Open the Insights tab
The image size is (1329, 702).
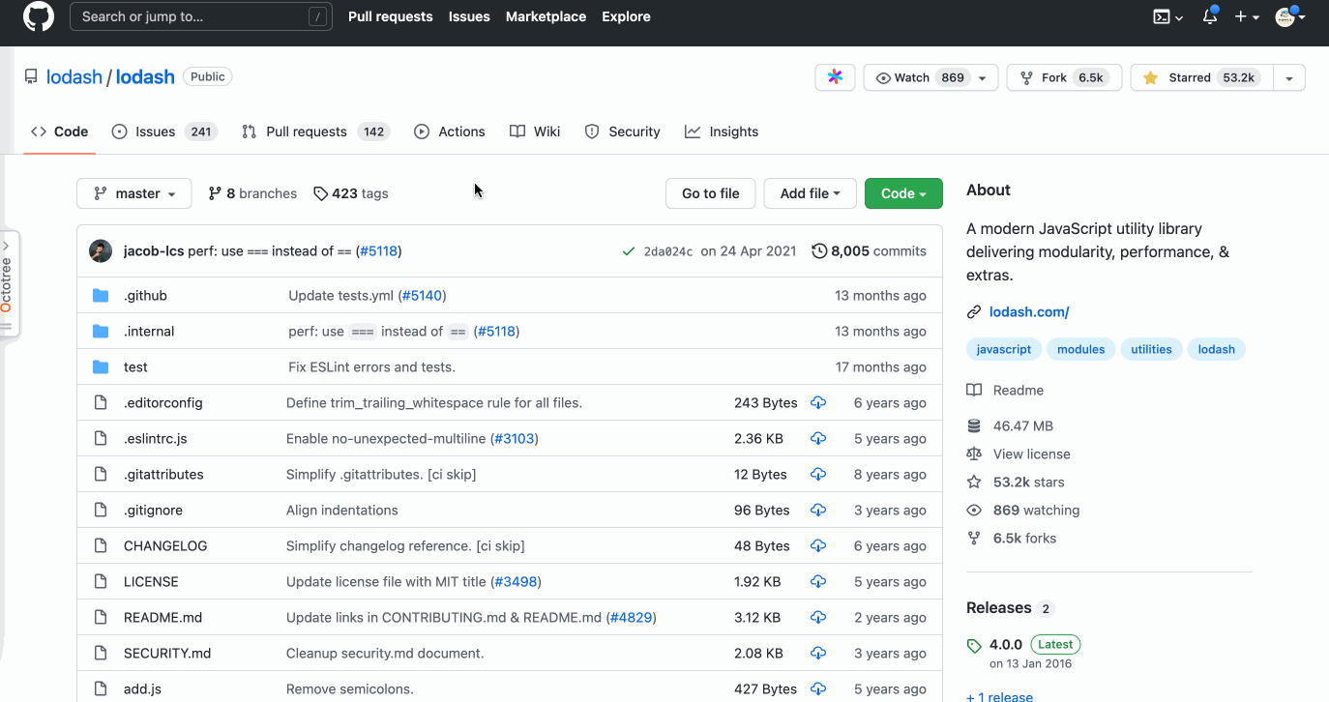[x=722, y=132]
